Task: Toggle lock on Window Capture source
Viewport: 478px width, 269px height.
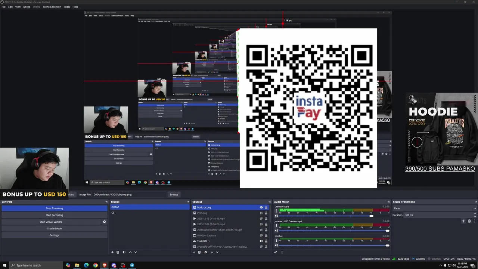Action: tap(266, 235)
